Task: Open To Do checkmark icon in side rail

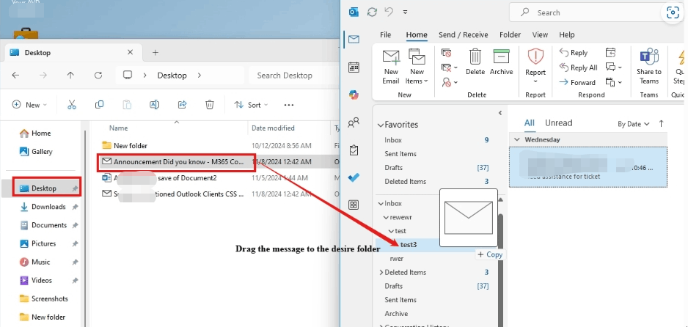Action: (x=354, y=177)
